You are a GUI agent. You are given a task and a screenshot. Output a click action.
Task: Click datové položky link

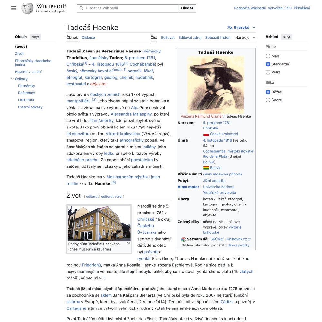click(238, 245)
